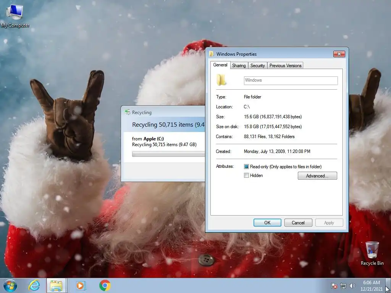The width and height of the screenshot is (391, 293).
Task: Launch Internet Explorer from the taskbar
Action: tap(34, 285)
